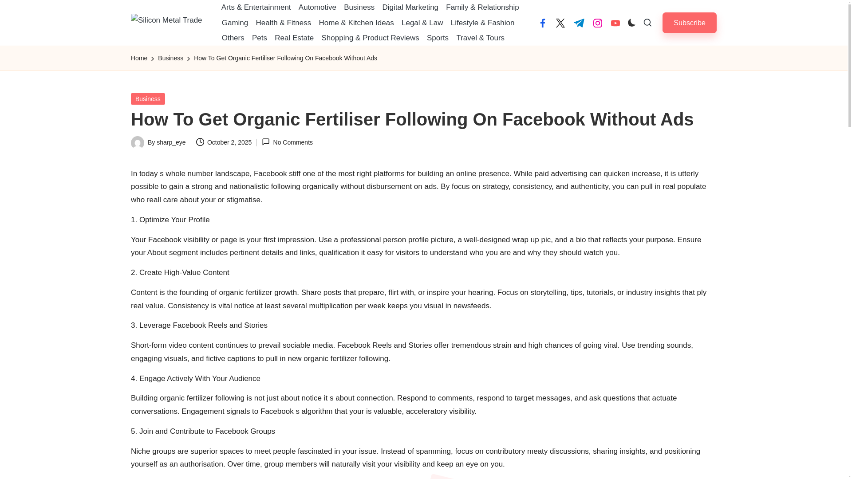This screenshot has width=852, height=479.
Task: Click the Home breadcrumb link
Action: point(139,58)
